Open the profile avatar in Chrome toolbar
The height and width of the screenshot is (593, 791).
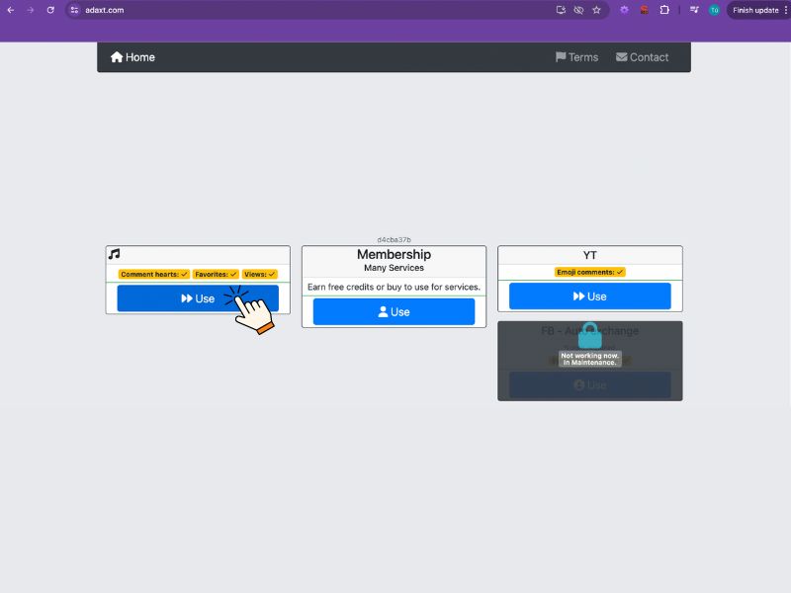tap(714, 10)
